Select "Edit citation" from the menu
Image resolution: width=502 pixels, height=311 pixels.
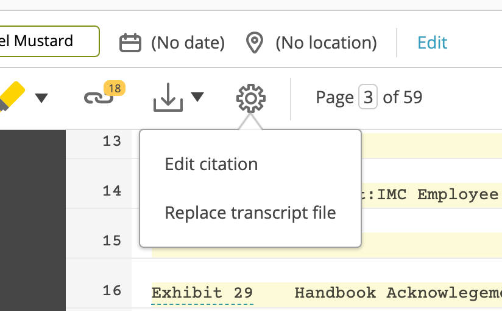(211, 164)
